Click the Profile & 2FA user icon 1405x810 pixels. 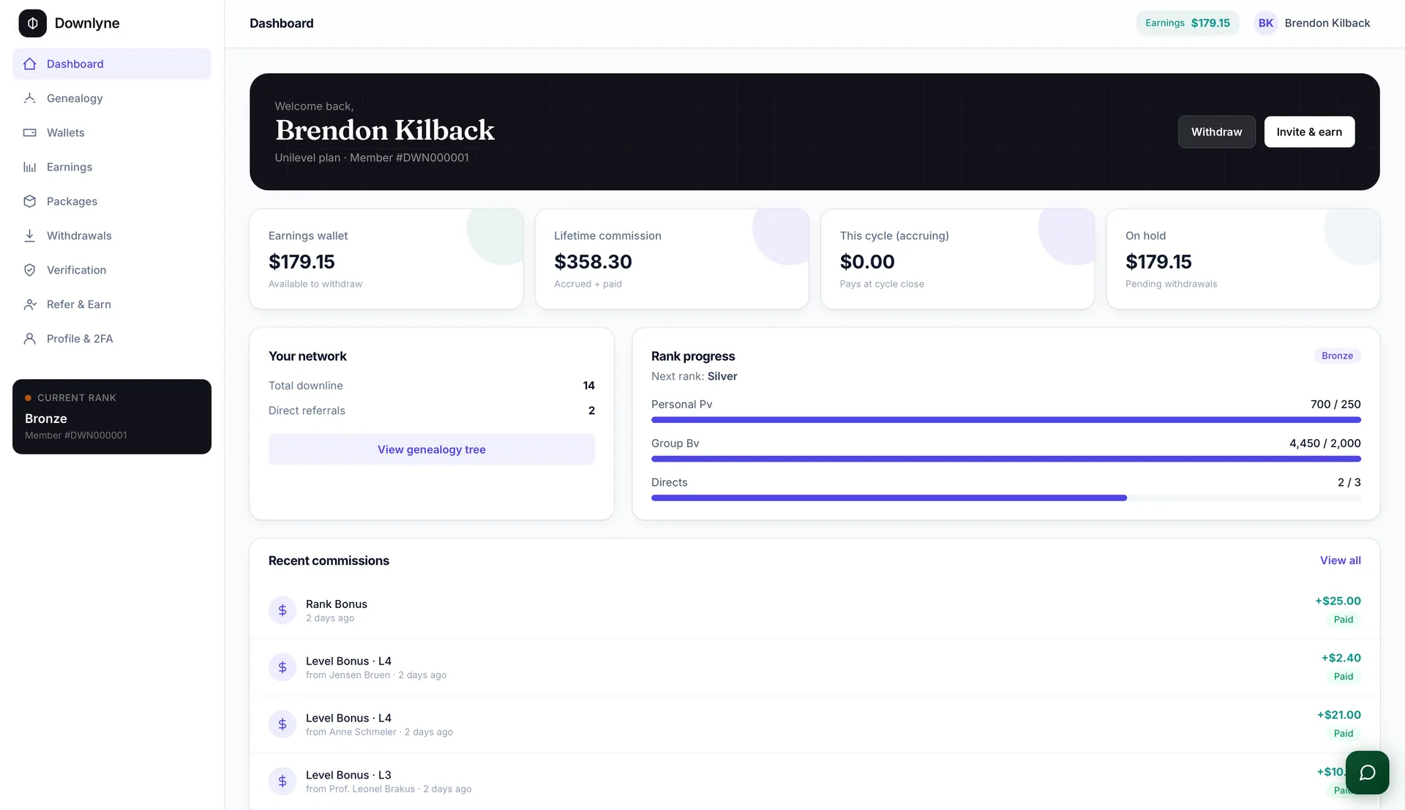(30, 339)
